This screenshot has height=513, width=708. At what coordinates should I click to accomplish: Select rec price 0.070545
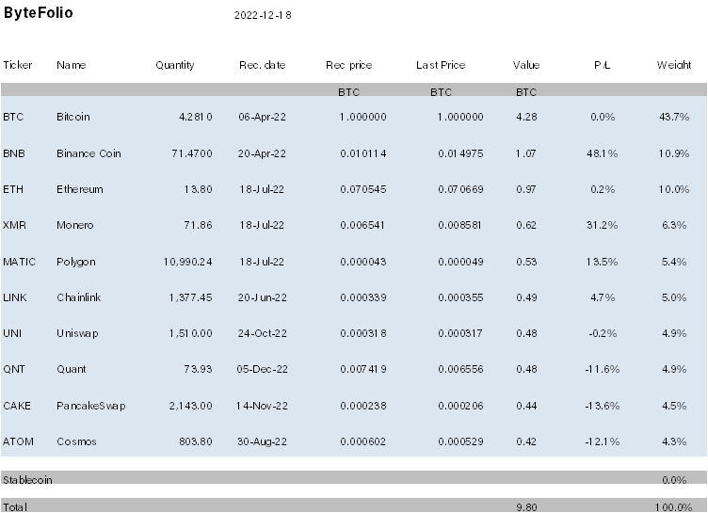tap(363, 189)
